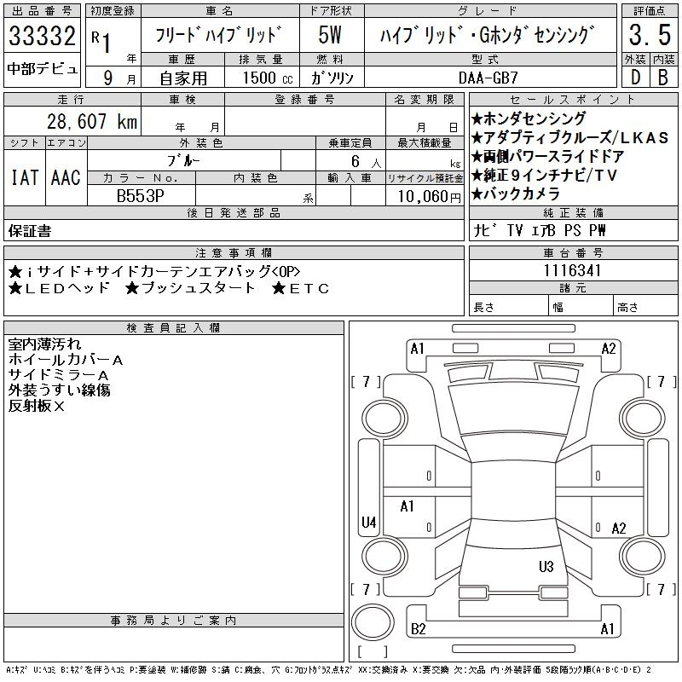682x682 pixels.
Task: Select the star before バックカメラ
Action: click(x=477, y=194)
